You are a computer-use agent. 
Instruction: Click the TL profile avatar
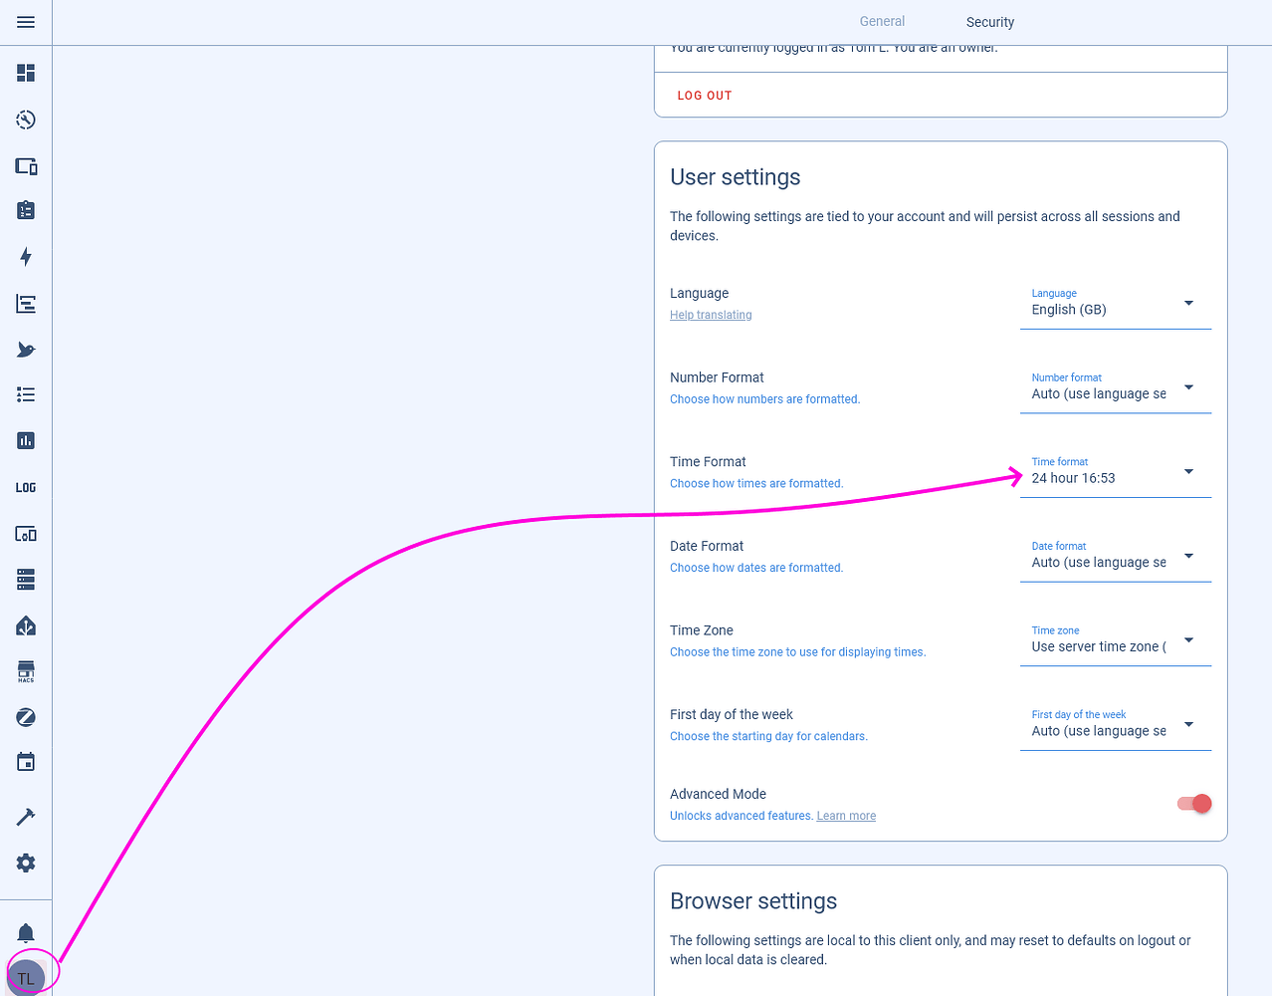click(27, 976)
